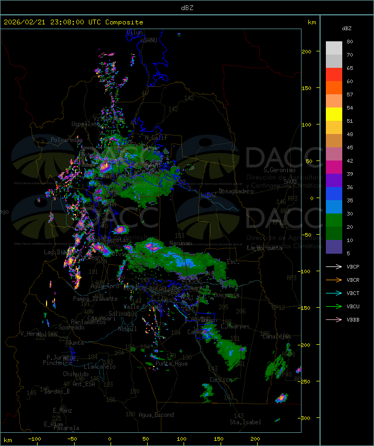Click the Agua_Escond place label

156,415
